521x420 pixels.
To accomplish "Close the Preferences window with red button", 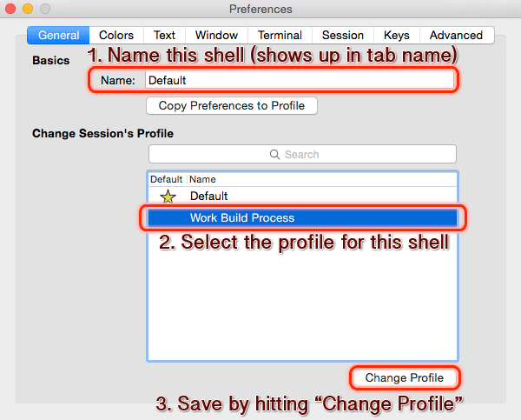I will pos(10,9).
